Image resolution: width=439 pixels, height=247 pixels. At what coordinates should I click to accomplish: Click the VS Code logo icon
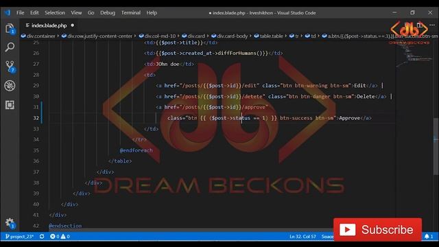coord(8,12)
